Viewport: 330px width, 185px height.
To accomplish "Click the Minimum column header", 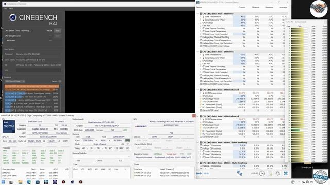I will (256, 7).
